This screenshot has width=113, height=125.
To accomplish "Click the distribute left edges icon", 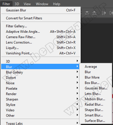I will tap(104, 13).
